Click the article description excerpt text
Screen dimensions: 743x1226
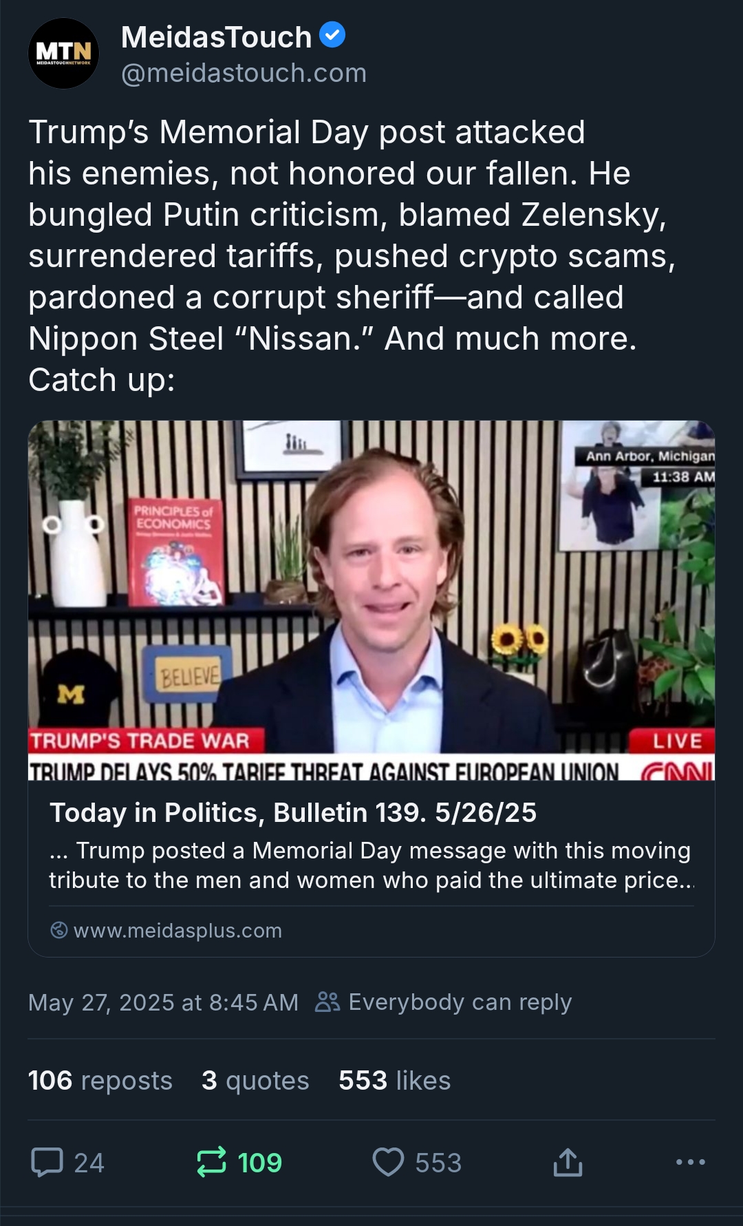click(371, 865)
